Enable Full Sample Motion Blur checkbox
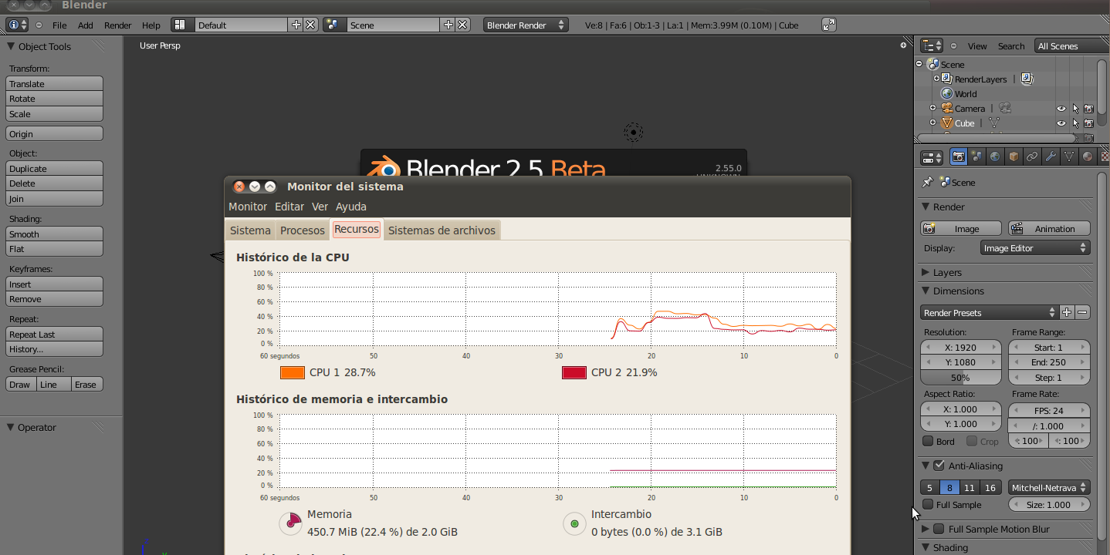Screen dimensions: 1110x555 coord(939,529)
